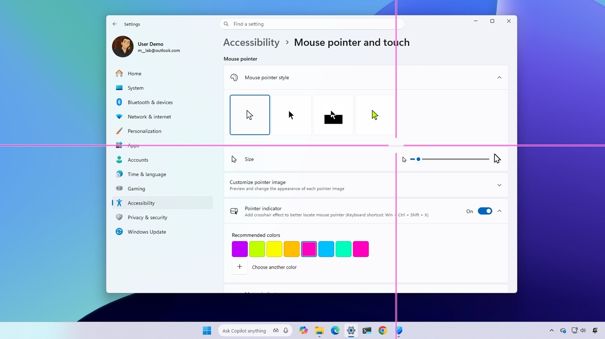605x339 pixels.
Task: Select the custom colored pointer style
Action: point(374,115)
